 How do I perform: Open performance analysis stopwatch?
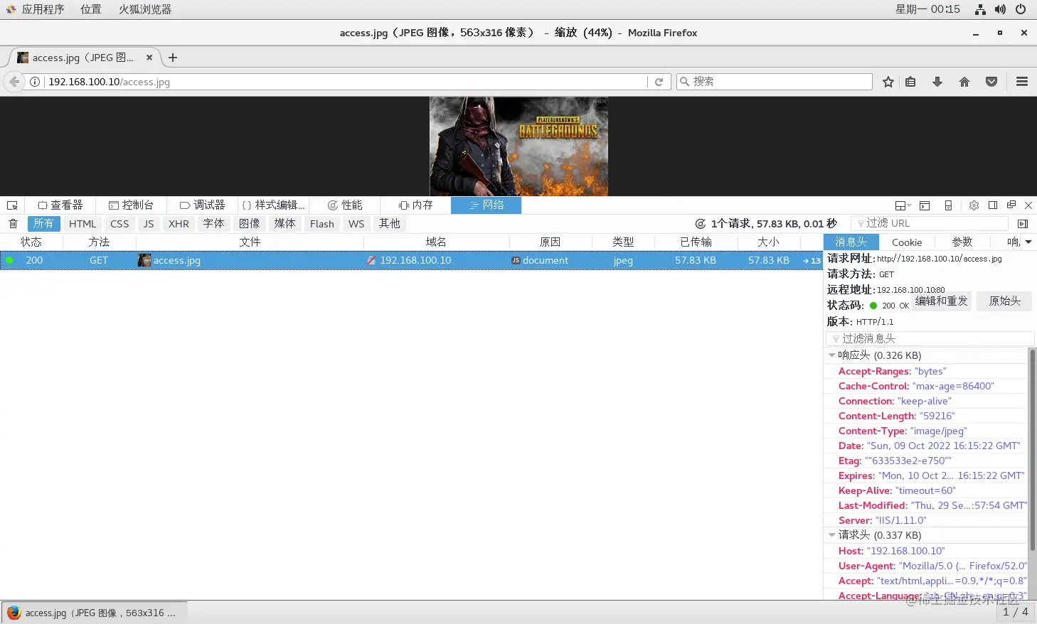pos(701,224)
